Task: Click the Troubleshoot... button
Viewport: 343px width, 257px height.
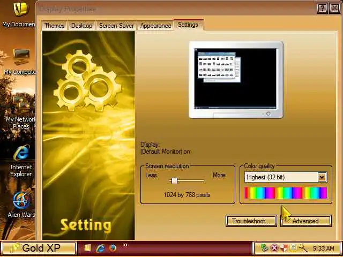Action: point(251,221)
